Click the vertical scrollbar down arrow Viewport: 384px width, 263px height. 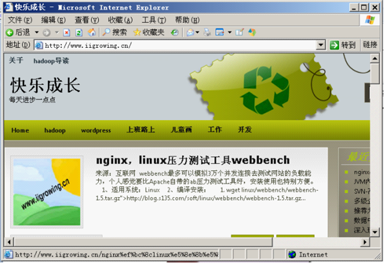click(x=375, y=232)
